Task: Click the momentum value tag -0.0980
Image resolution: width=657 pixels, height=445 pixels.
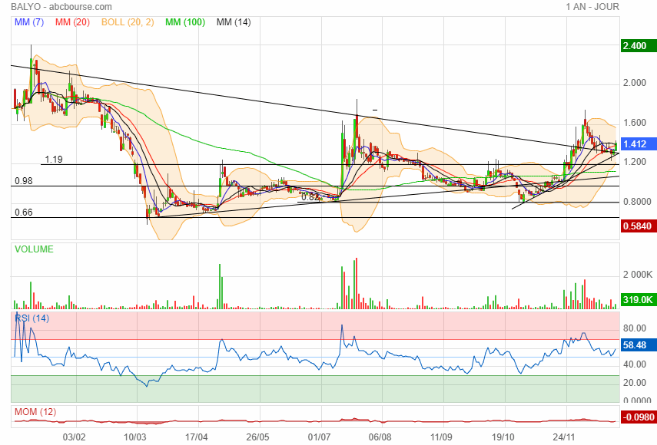Action: pyautogui.click(x=639, y=417)
